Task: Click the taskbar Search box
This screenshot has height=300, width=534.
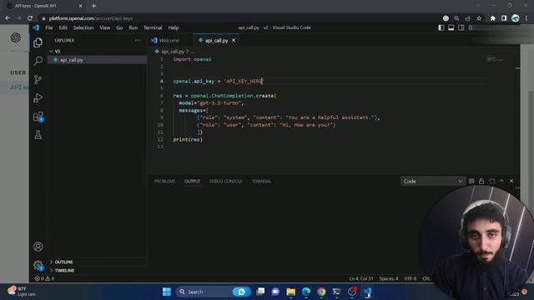Action: (214, 292)
